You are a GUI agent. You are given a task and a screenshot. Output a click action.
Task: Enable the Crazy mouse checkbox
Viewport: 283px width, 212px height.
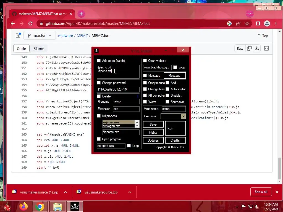145,83
